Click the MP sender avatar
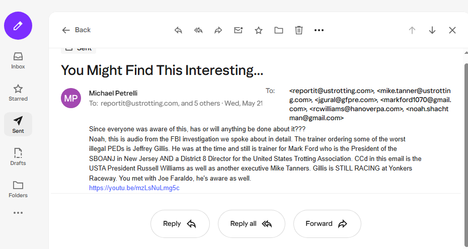 click(x=71, y=98)
